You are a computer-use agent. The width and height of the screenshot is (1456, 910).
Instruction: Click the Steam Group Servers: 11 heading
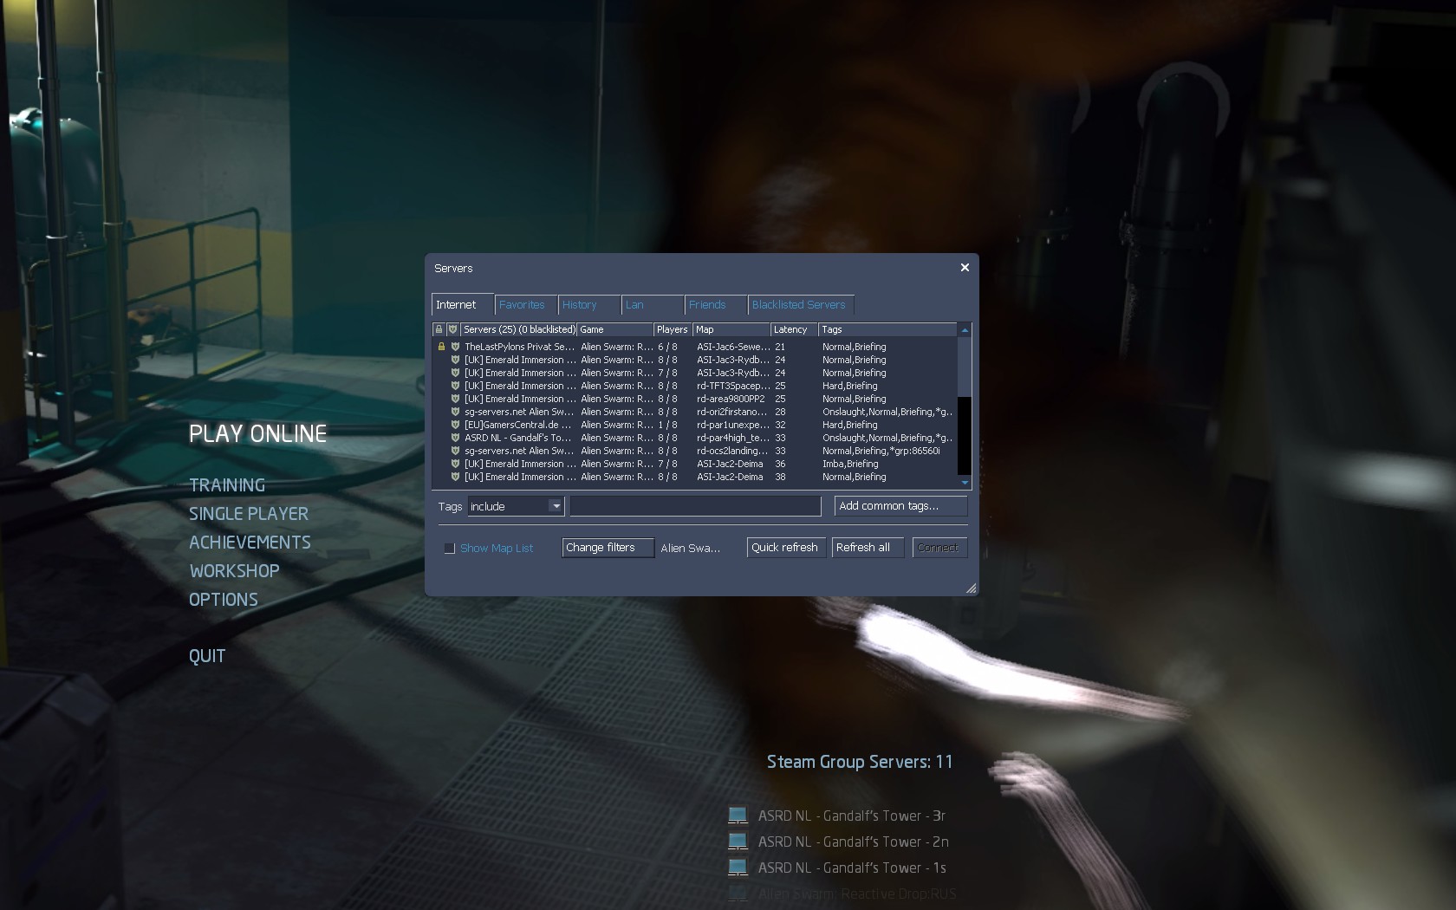pos(860,762)
